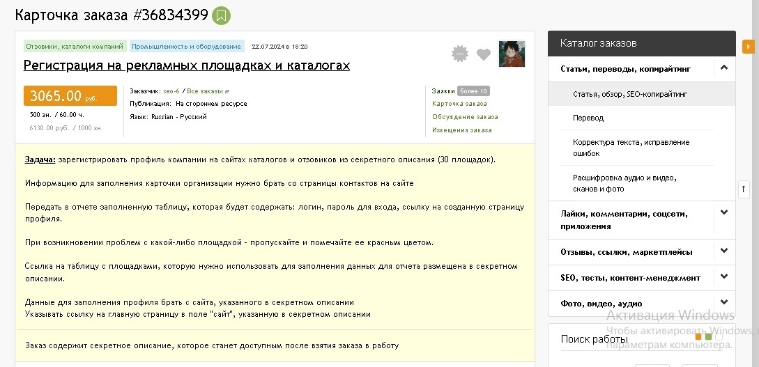Open the Обсуждение заказа link
The width and height of the screenshot is (759, 367).
coord(465,117)
